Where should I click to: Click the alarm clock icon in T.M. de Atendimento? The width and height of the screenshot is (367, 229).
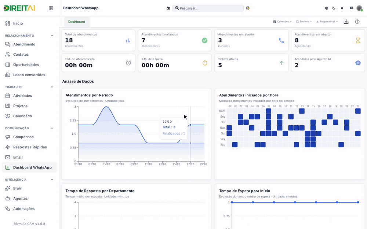(128, 63)
